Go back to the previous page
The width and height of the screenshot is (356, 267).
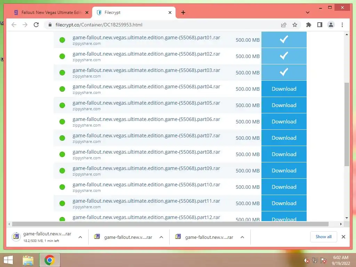(x=14, y=25)
